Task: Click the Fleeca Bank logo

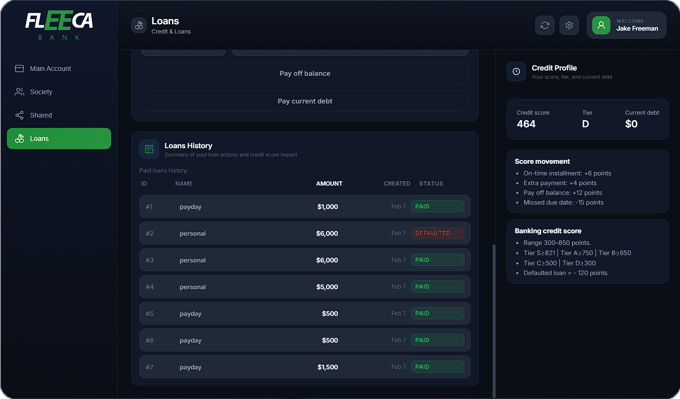Action: pyautogui.click(x=59, y=26)
